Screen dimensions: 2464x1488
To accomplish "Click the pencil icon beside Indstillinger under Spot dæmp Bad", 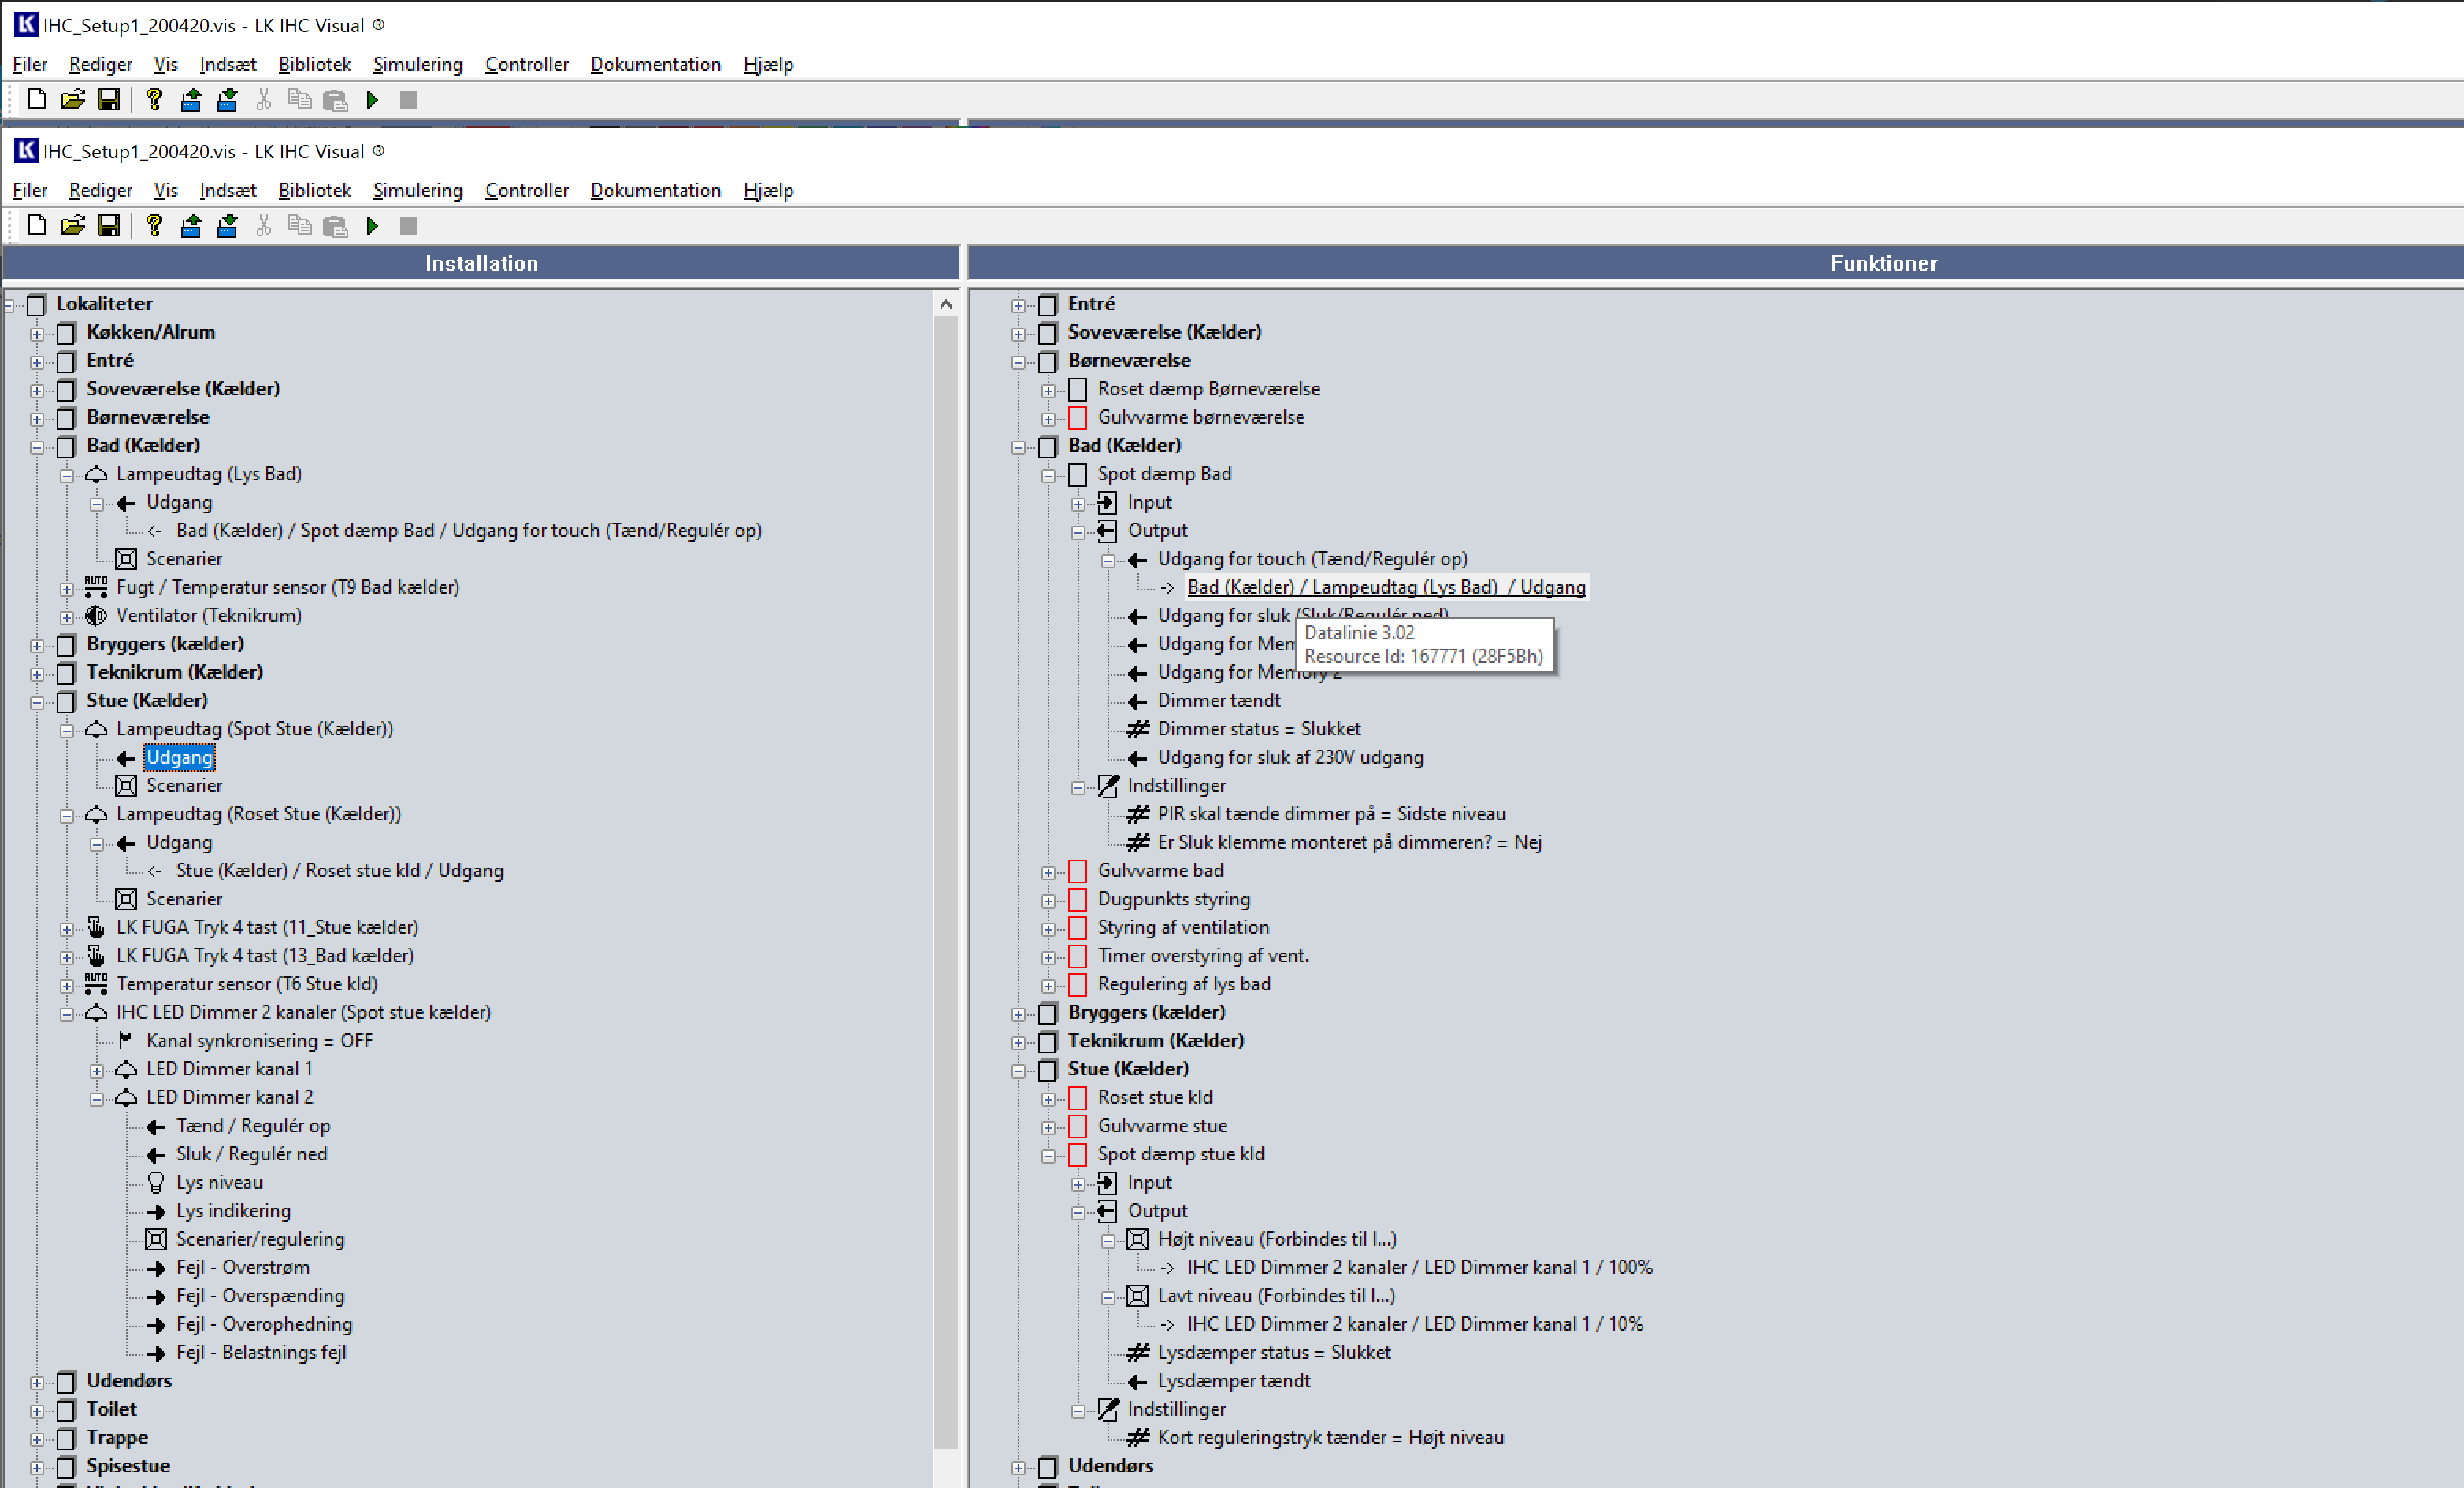I will (1108, 786).
